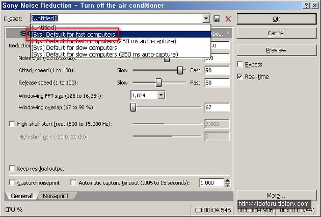The height and width of the screenshot is (217, 321).
Task: Click the capture timeout 1.000 field
Action: pos(211,182)
